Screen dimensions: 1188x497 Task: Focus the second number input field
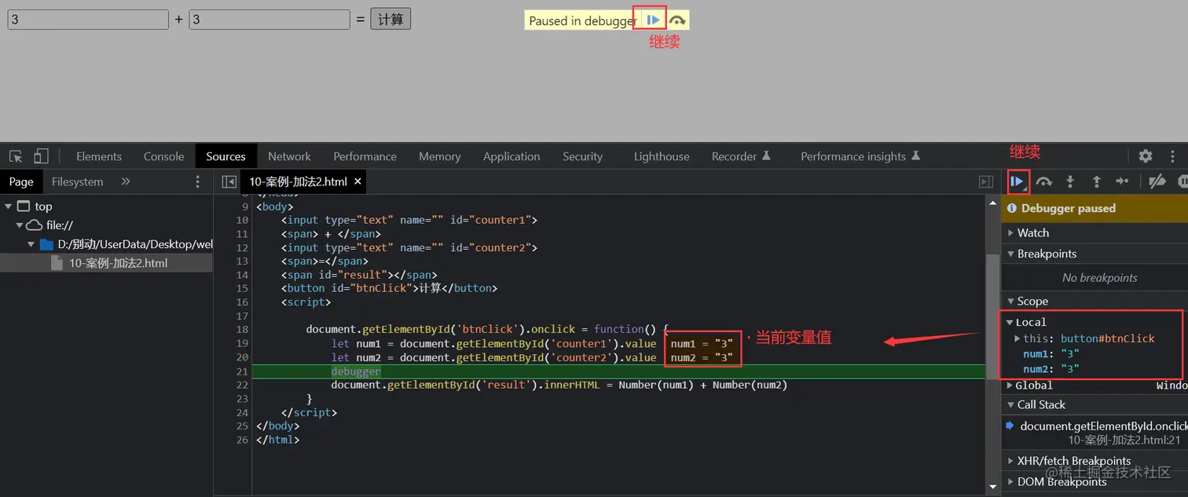tap(269, 20)
